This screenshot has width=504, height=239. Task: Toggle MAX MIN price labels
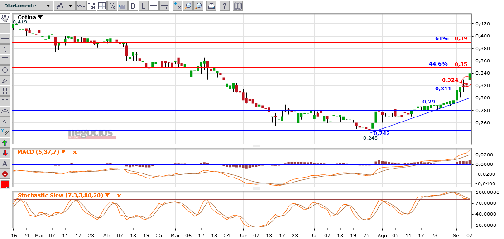91,6
